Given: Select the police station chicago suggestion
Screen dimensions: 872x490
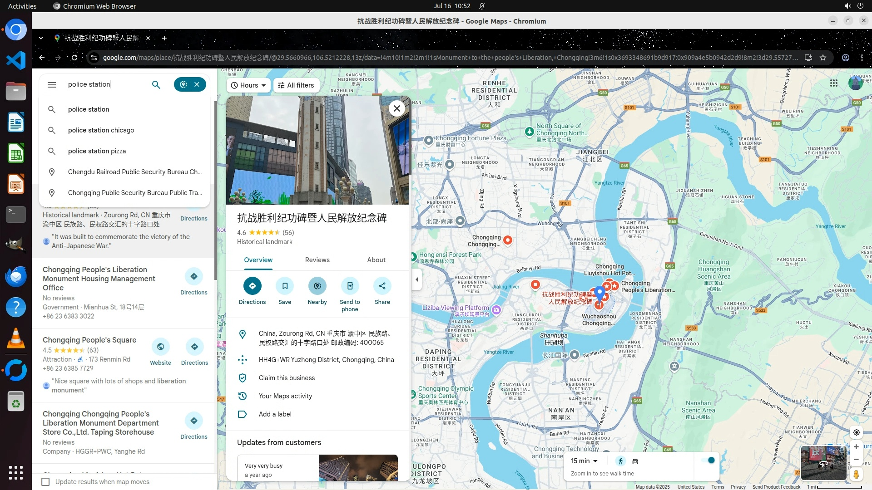Looking at the screenshot, I should click(101, 130).
